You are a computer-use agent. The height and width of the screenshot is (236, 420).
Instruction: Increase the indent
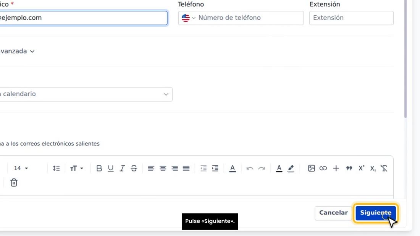(215, 168)
